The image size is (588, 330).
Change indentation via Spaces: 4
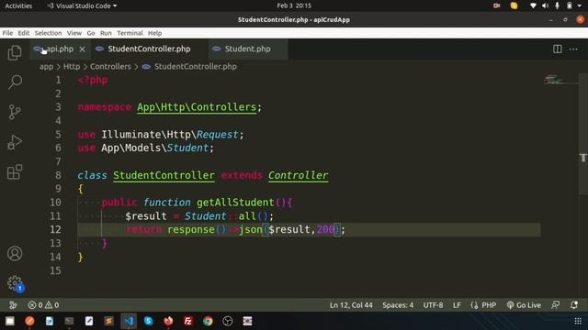398,305
